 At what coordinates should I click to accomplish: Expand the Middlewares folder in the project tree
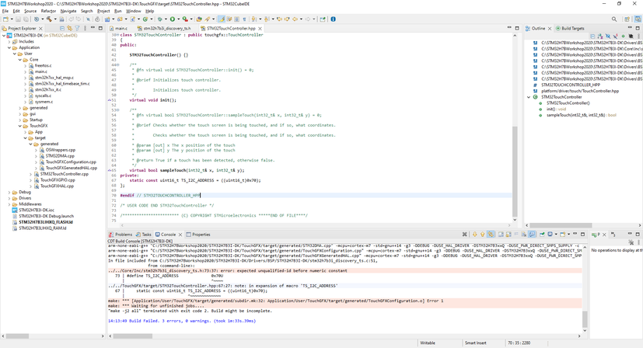click(9, 204)
